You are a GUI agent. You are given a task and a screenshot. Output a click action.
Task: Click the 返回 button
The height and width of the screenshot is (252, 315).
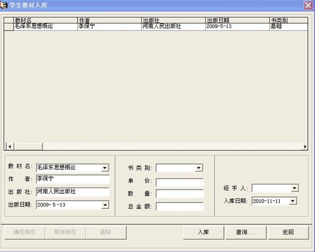[288, 232]
